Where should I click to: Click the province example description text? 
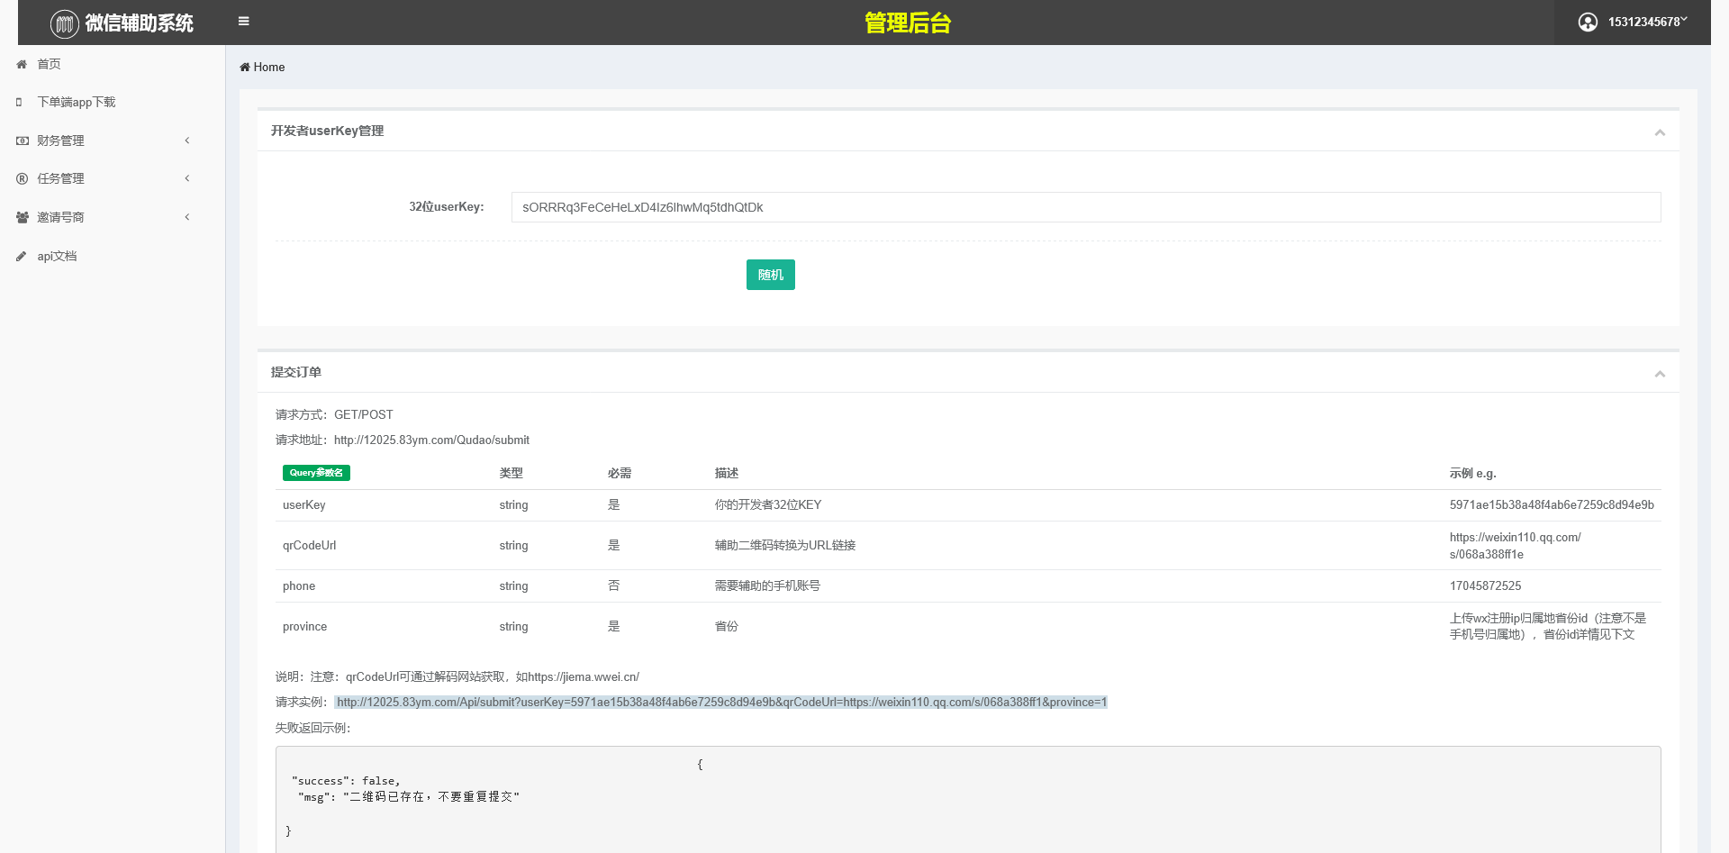pyautogui.click(x=1548, y=626)
